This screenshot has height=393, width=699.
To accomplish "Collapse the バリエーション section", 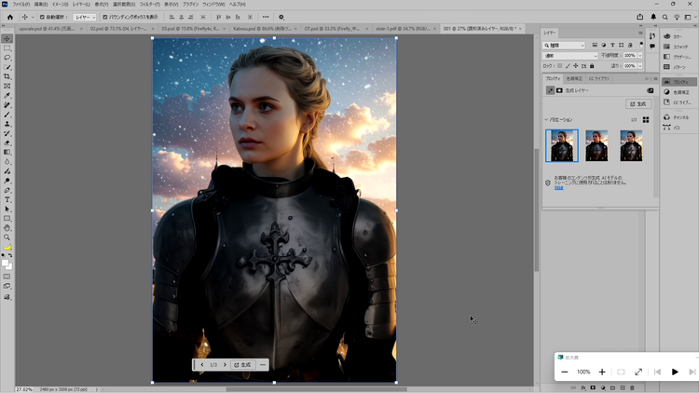I will tap(546, 119).
